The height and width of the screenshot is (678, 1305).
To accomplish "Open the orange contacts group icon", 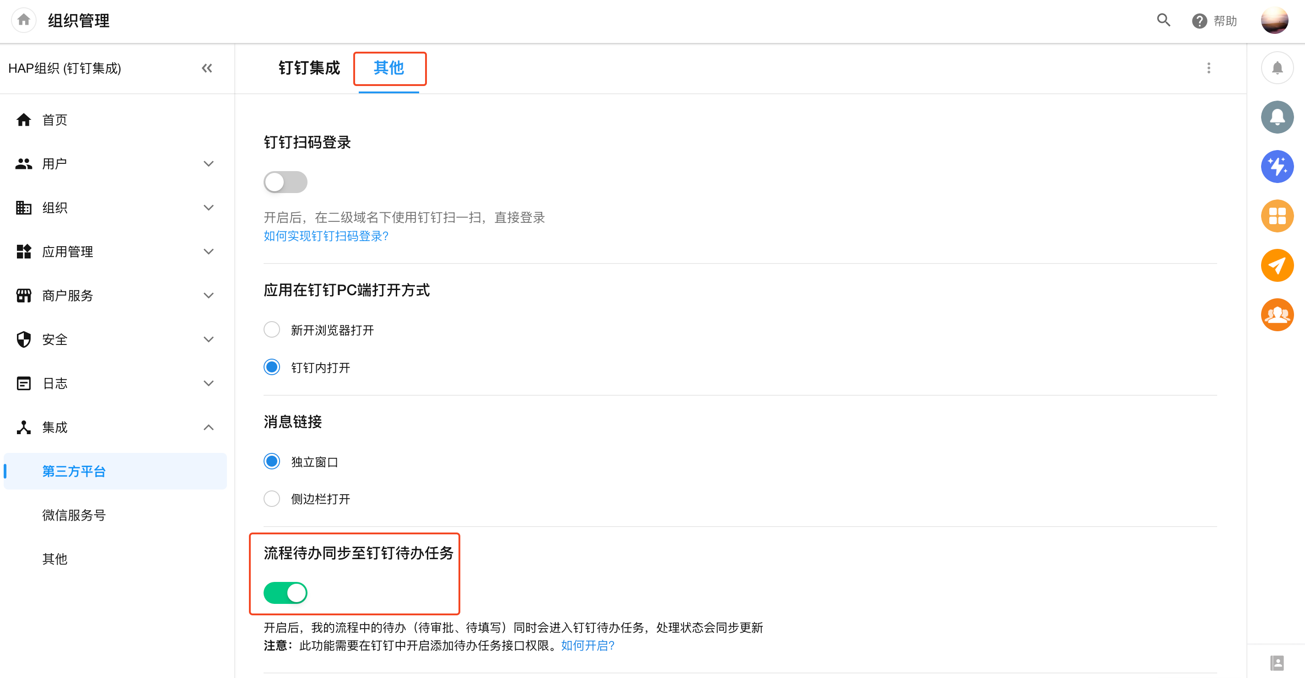I will [x=1277, y=315].
